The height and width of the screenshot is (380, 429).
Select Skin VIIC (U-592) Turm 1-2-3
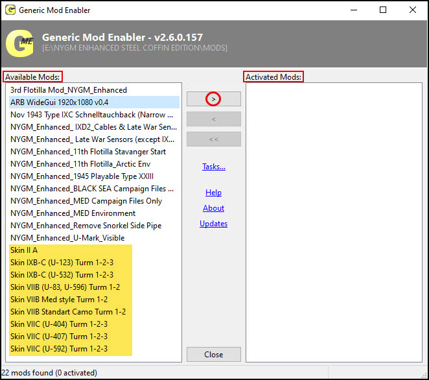click(x=94, y=348)
